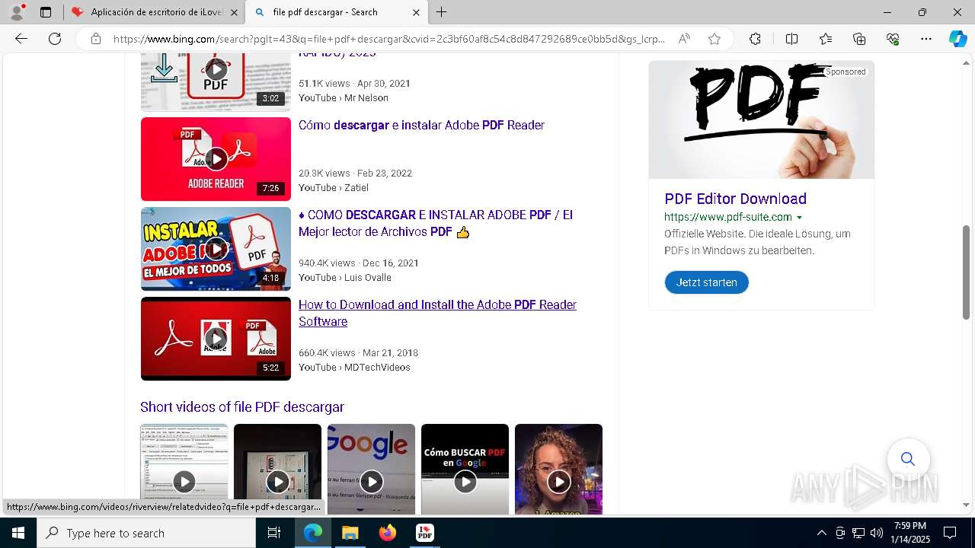
Task: Click Jetzt starten button
Action: tap(707, 282)
